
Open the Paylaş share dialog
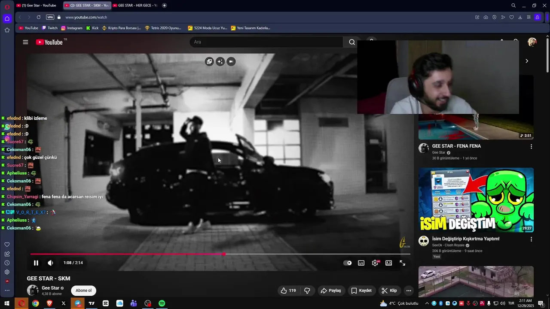coord(331,291)
